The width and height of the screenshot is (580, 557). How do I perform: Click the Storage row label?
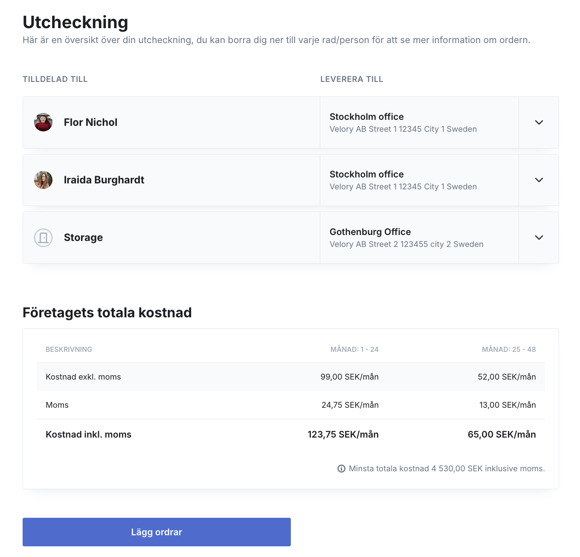tap(83, 238)
